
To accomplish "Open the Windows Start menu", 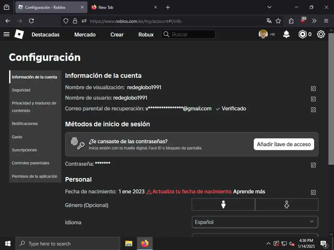I will click(8, 243).
